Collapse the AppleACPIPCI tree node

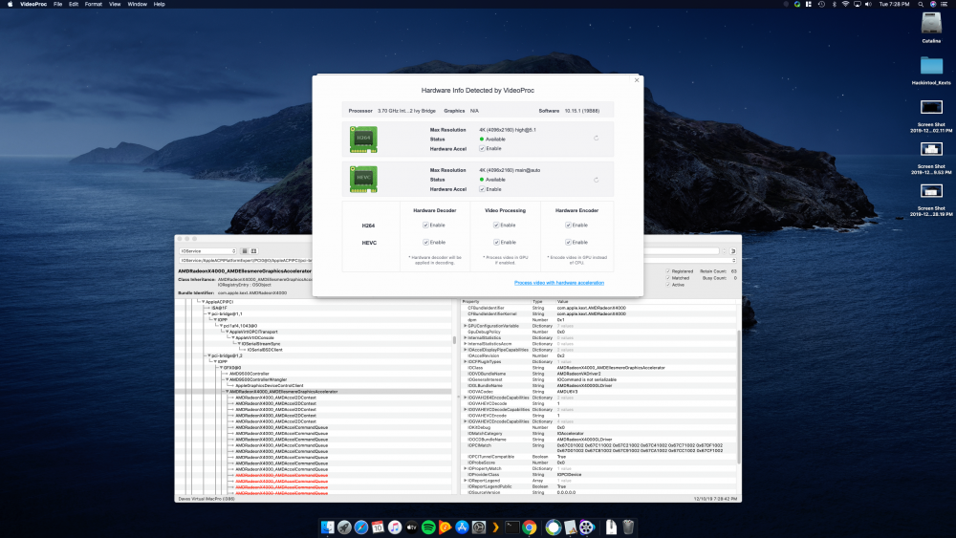click(203, 302)
